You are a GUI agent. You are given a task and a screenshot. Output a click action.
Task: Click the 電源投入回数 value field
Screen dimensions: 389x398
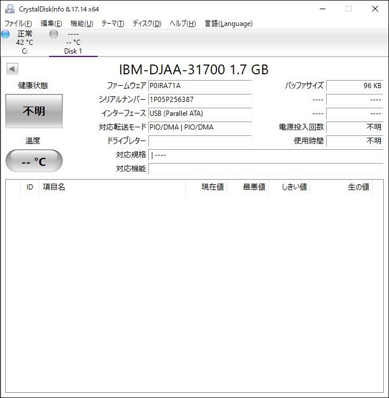coord(354,127)
